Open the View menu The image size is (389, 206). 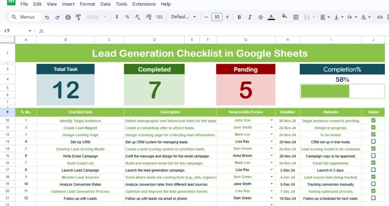coord(52,4)
